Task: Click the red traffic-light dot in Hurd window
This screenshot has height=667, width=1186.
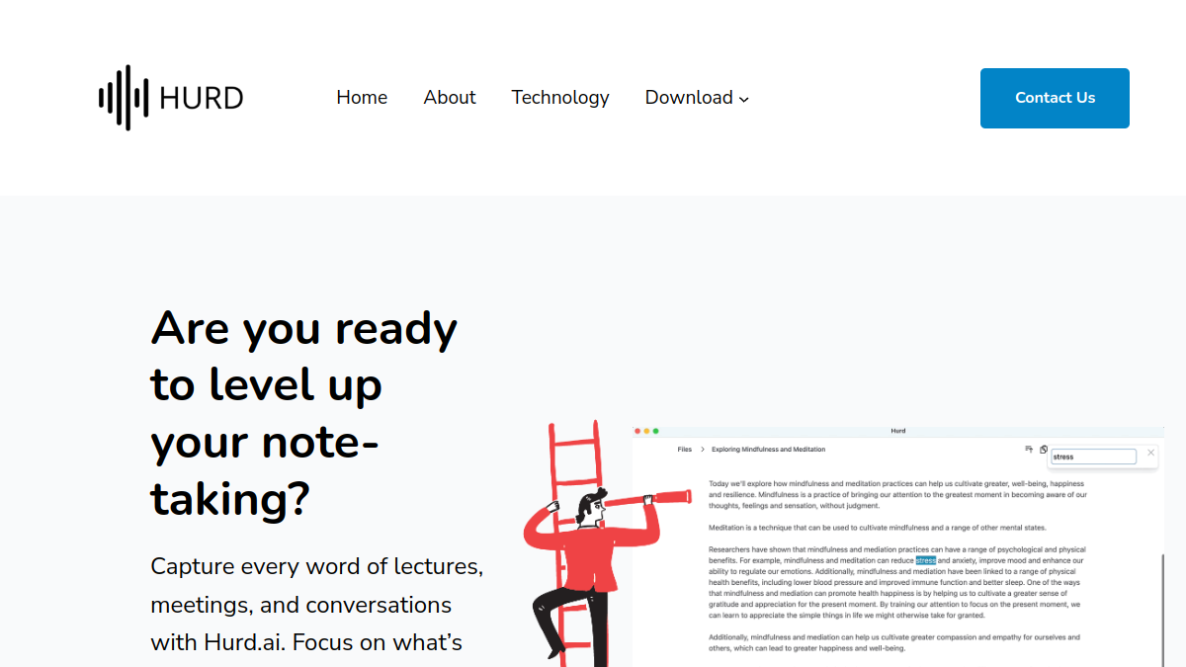Action: click(x=638, y=431)
